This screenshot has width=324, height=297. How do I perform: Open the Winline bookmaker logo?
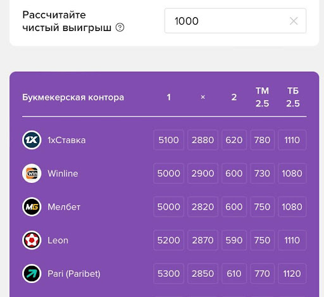click(x=32, y=174)
